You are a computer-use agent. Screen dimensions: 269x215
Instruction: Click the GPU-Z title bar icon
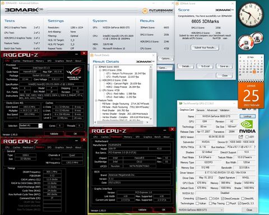[180, 104]
